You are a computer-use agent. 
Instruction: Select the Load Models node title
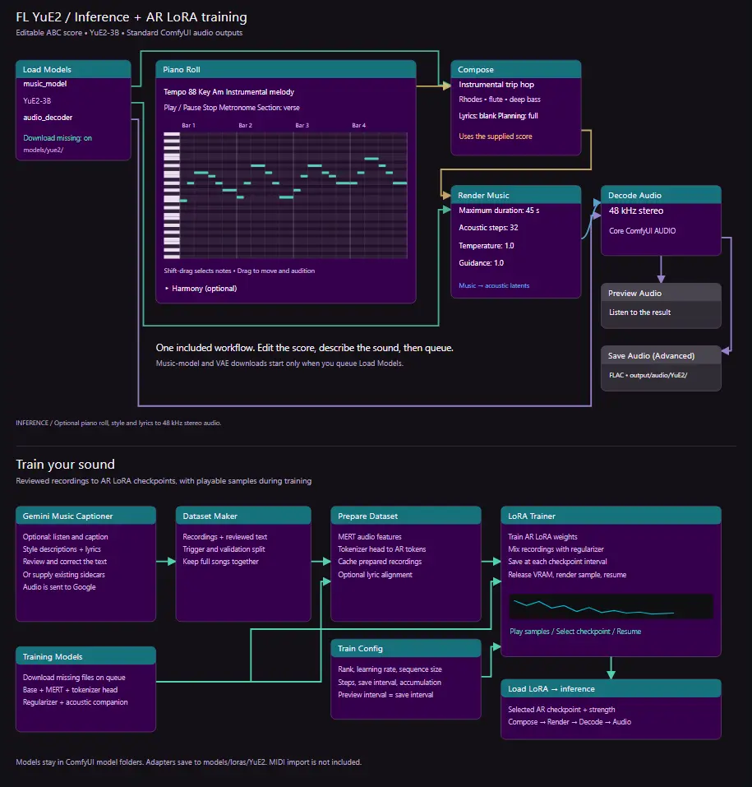(x=47, y=70)
